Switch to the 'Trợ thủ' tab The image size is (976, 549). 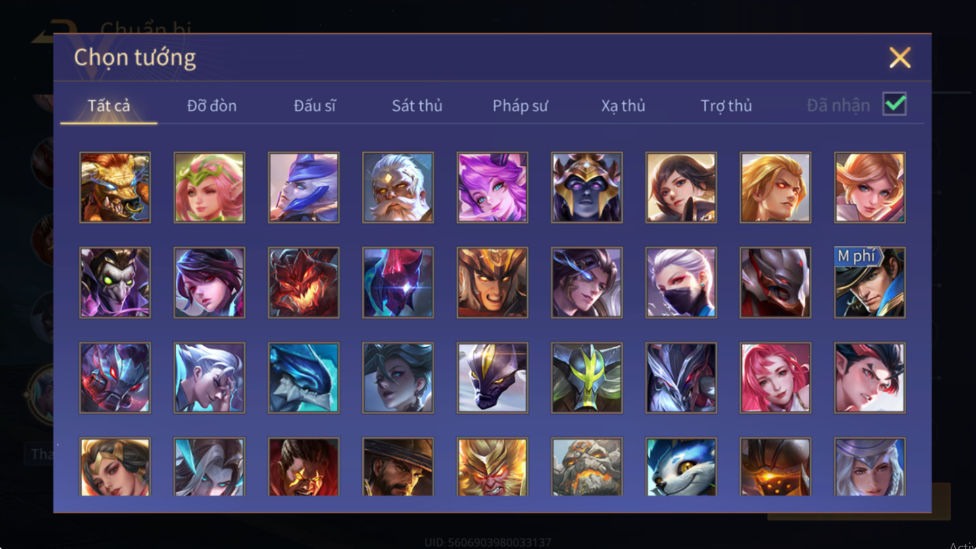[x=726, y=105]
